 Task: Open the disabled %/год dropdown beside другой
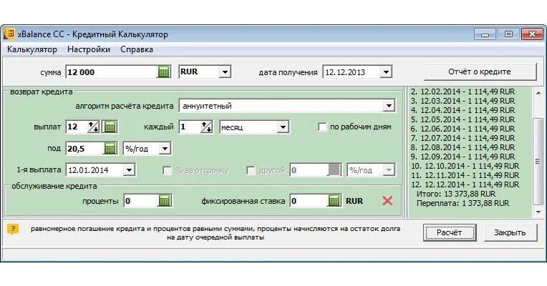coord(389,170)
